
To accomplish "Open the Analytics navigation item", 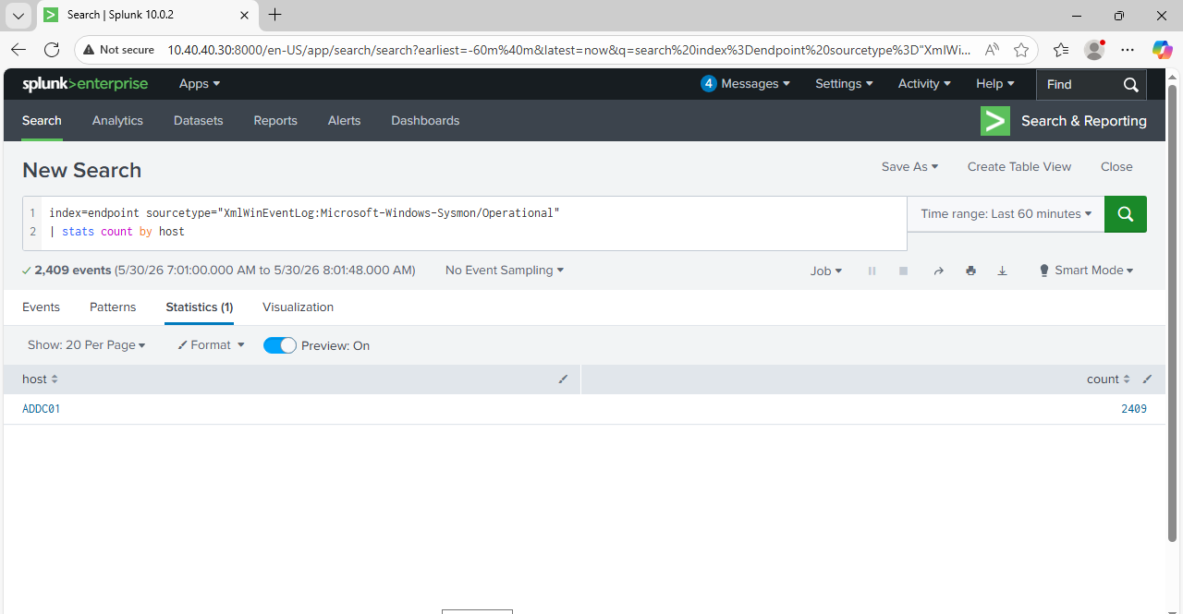I will [117, 121].
